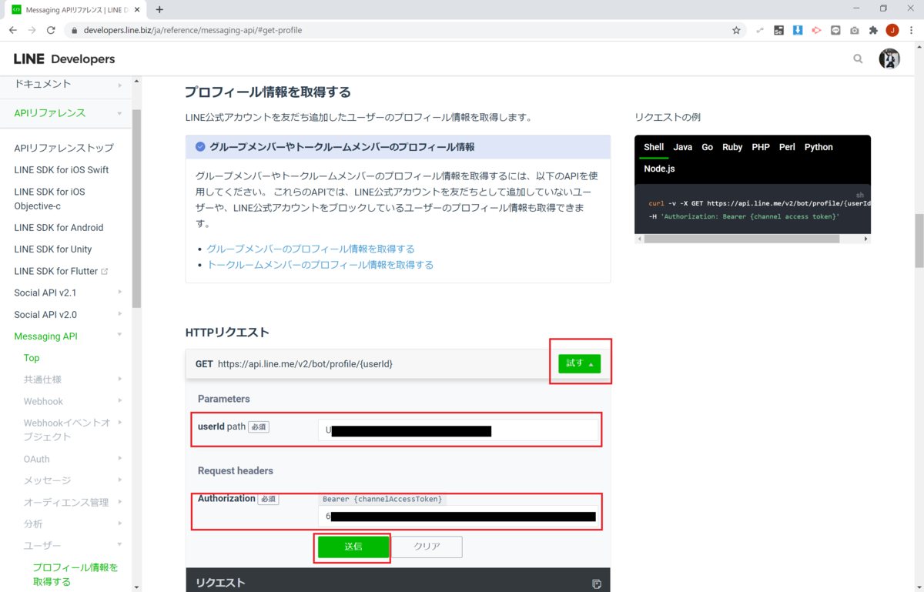Open the Chrome extensions puzzle menu

872,30
